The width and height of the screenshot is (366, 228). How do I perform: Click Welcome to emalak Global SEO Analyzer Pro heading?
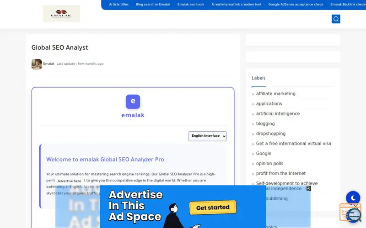[x=105, y=160]
